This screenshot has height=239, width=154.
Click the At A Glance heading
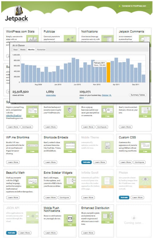point(18,46)
